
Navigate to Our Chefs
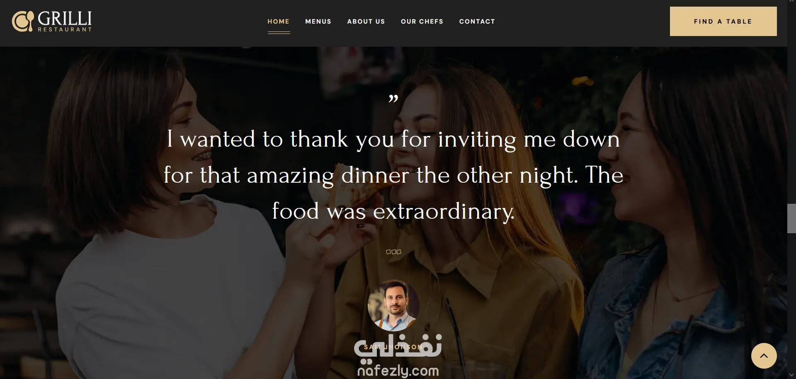click(x=422, y=22)
